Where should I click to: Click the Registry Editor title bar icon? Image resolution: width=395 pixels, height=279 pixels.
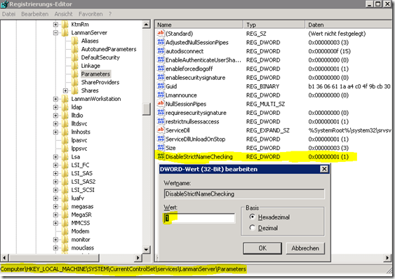[4, 4]
